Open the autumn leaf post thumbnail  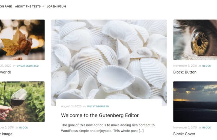tap(22, 40)
